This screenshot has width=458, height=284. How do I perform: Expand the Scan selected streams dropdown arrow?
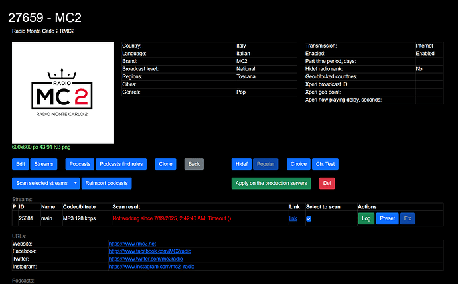point(76,183)
